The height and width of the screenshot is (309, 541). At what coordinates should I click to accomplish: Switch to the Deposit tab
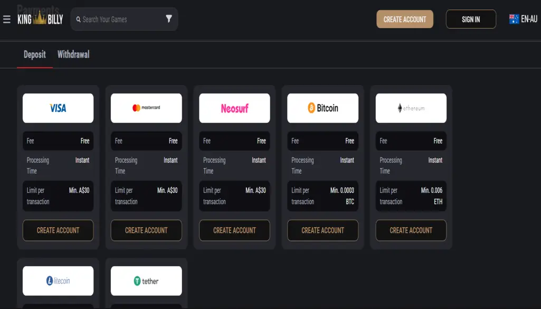coord(35,54)
